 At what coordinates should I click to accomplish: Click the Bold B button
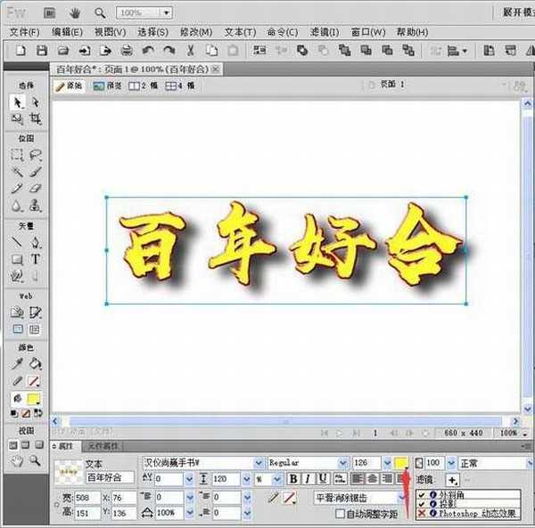coord(292,479)
